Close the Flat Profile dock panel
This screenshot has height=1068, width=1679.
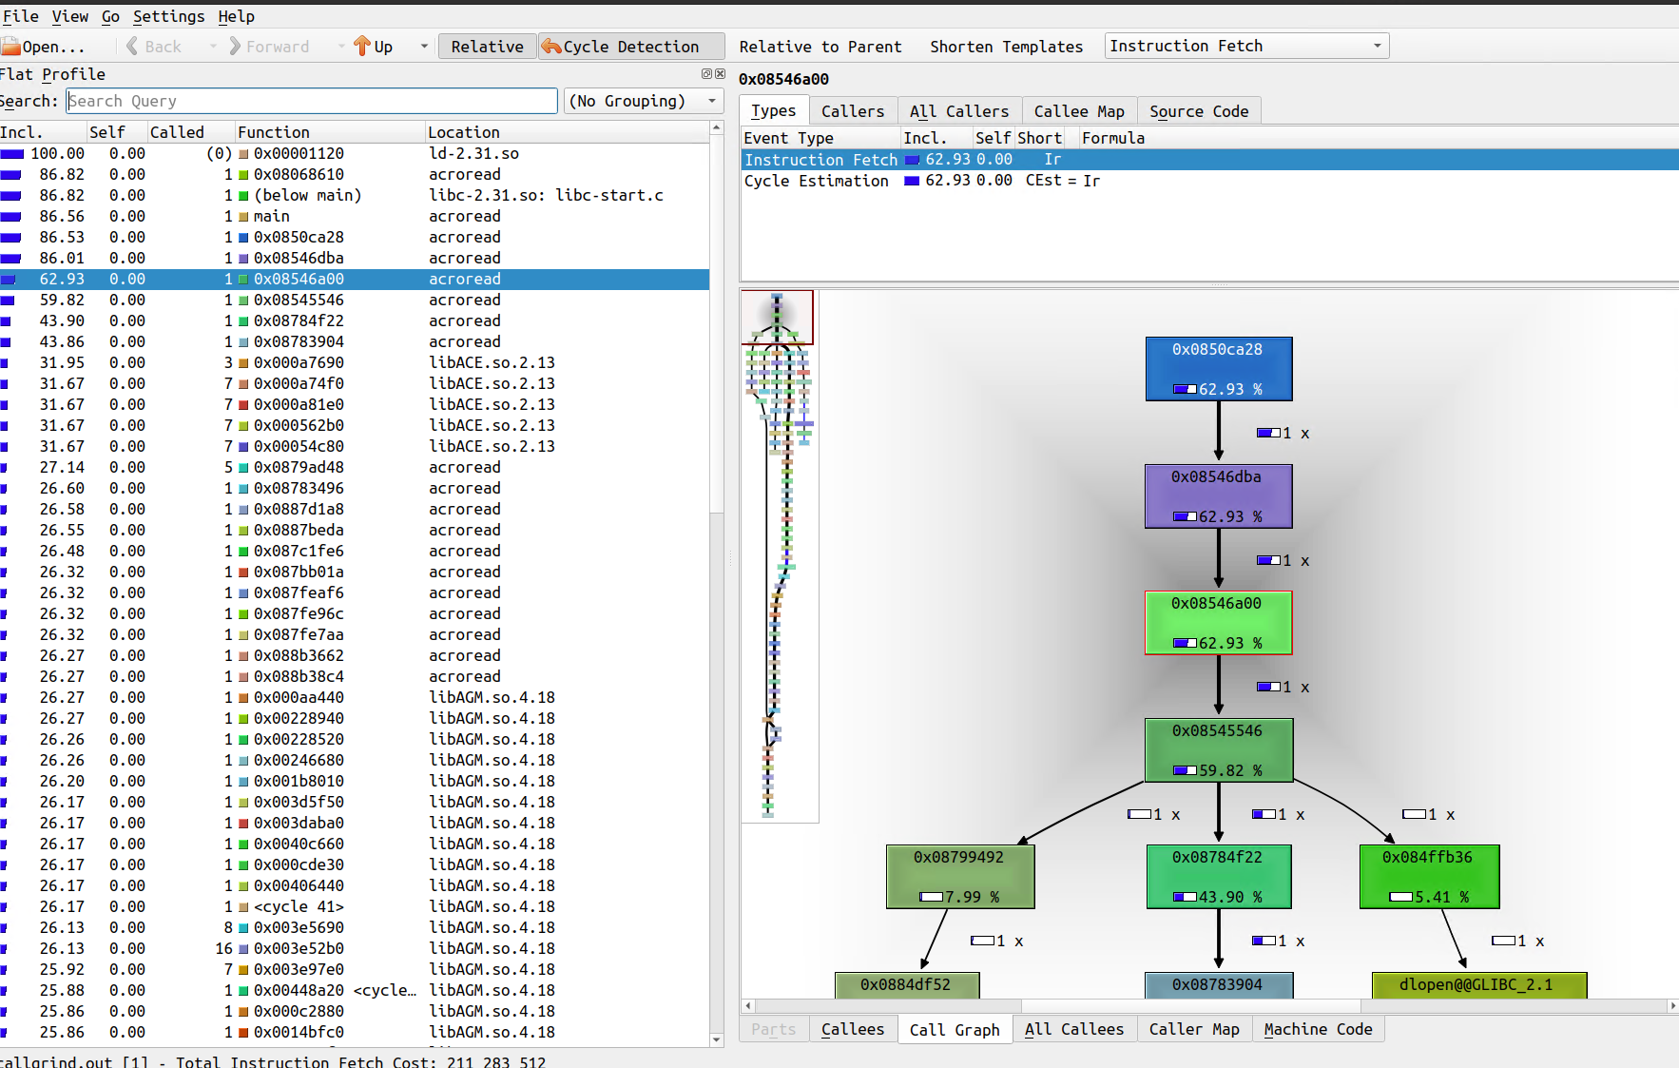pos(720,74)
